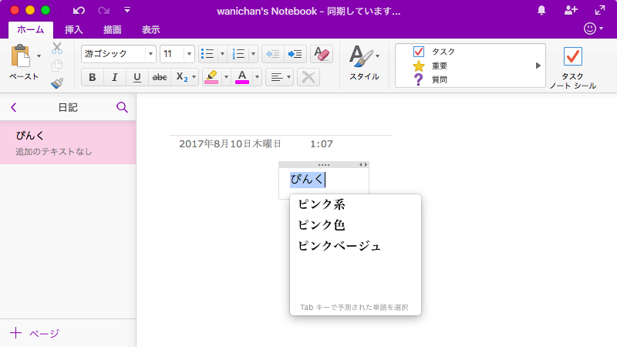The image size is (617, 347).
Task: Choose suggestion ピンクベージュ
Action: coord(339,246)
